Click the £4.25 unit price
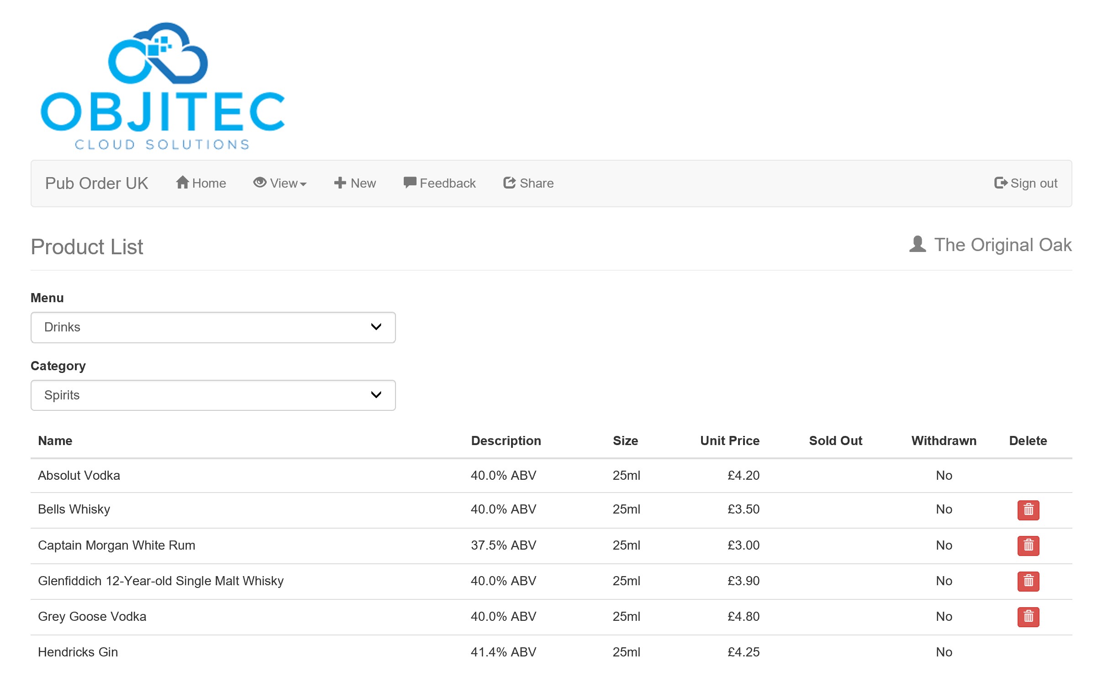Screen dimensions: 1108x682 pos(744,652)
